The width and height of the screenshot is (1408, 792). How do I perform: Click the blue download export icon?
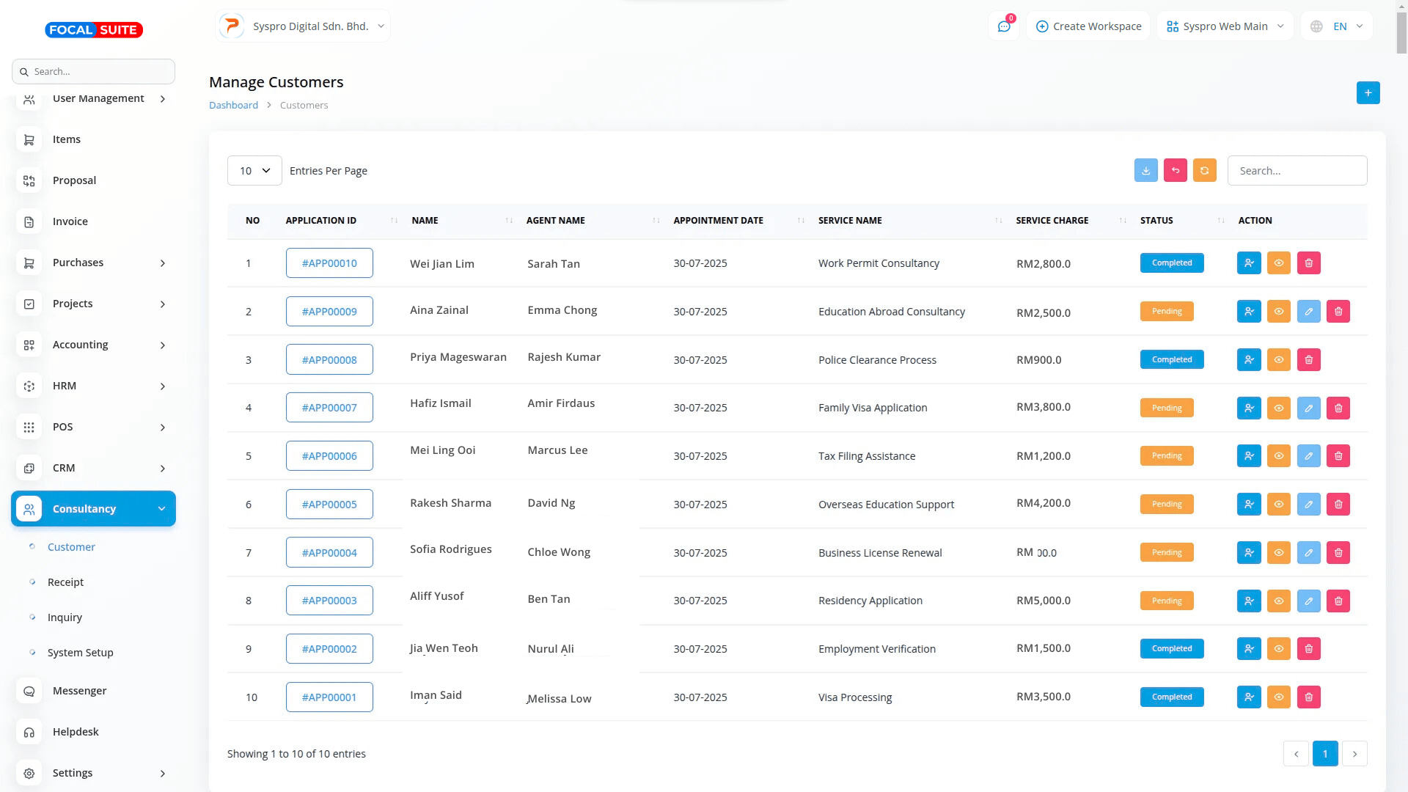1145,171
